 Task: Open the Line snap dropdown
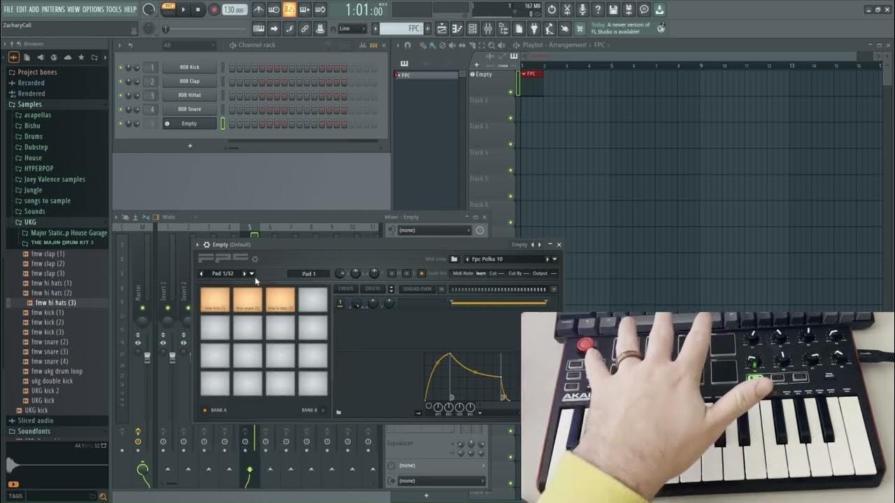(x=352, y=29)
